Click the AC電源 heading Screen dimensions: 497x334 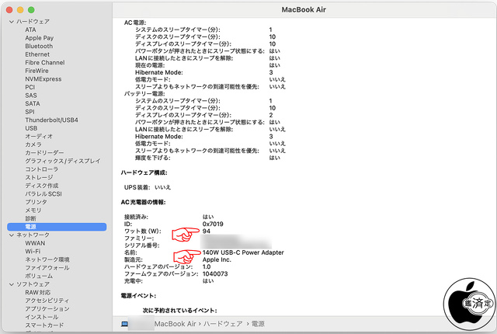point(135,23)
